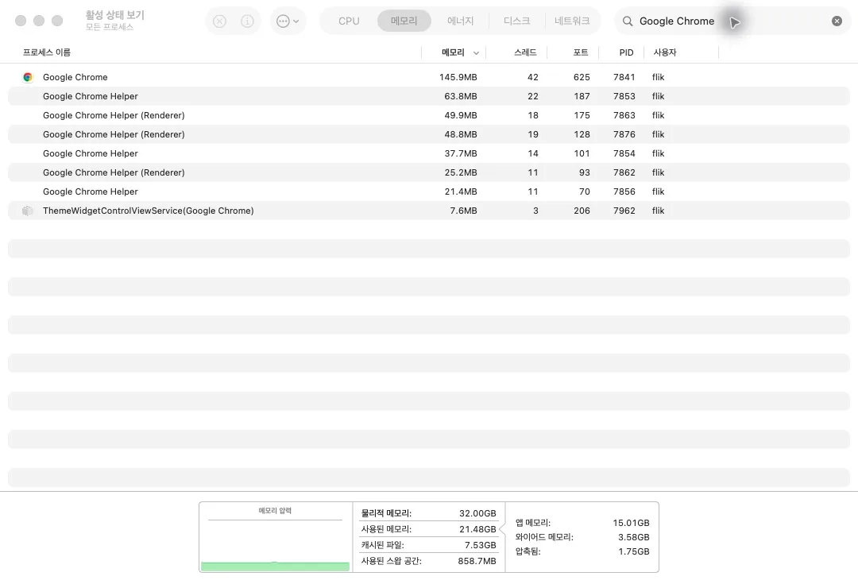
Task: Open the 디스크 tab
Action: point(516,21)
